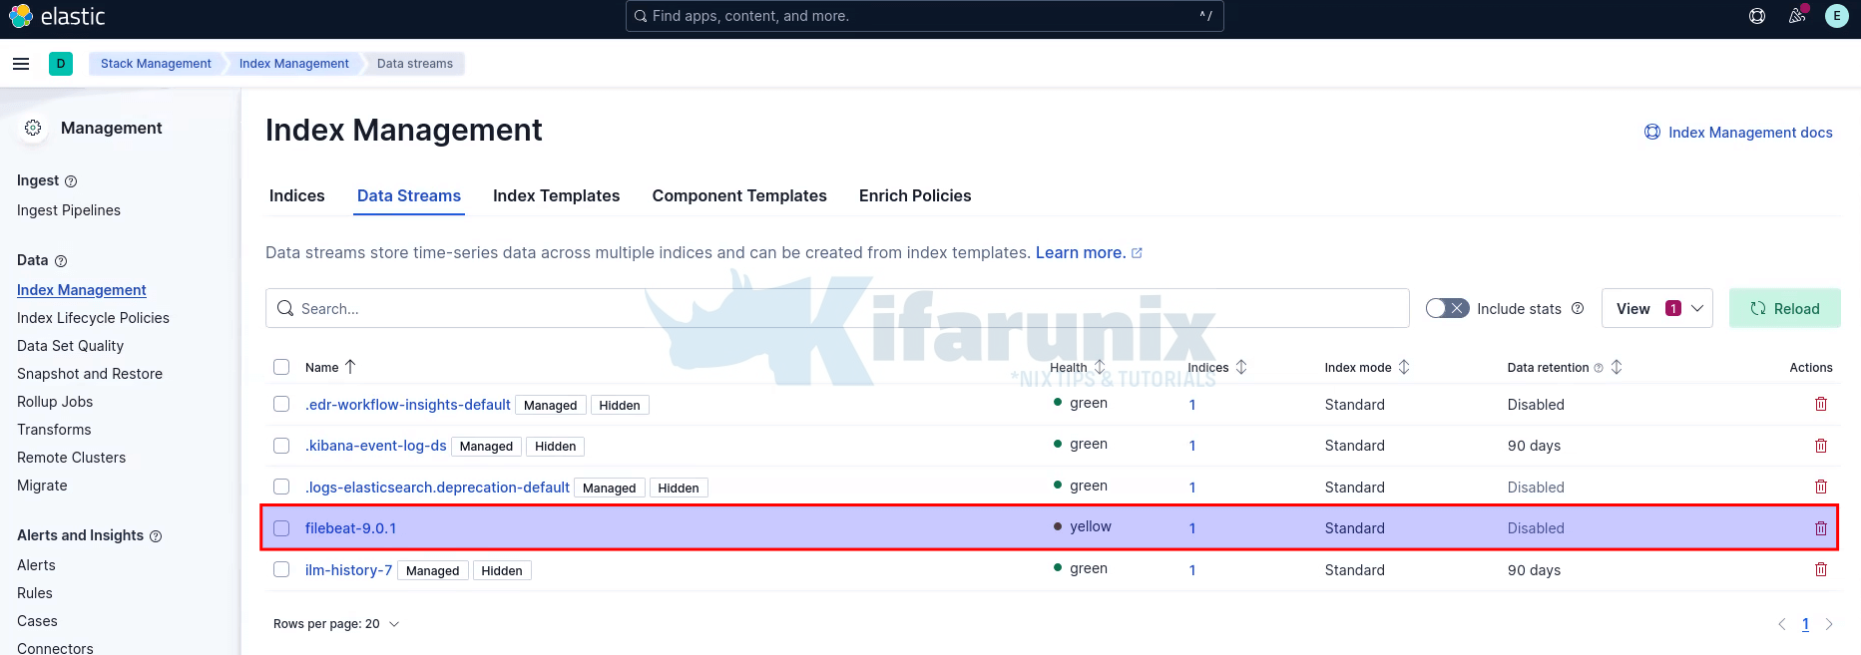The width and height of the screenshot is (1861, 655).
Task: Click the default space D selector
Action: pyautogui.click(x=61, y=64)
